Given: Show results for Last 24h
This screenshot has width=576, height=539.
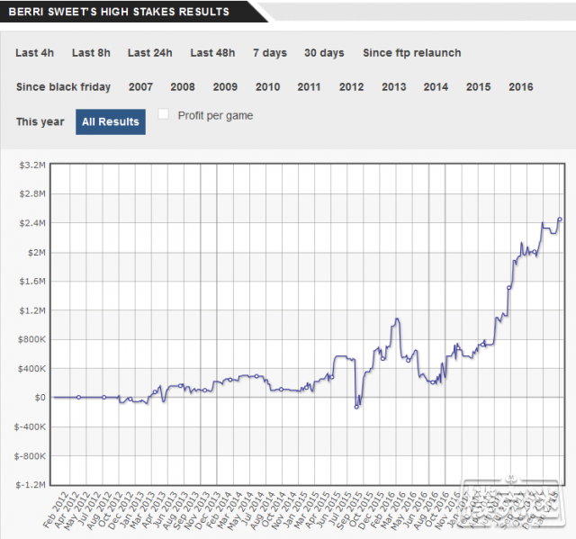Looking at the screenshot, I should pos(150,53).
